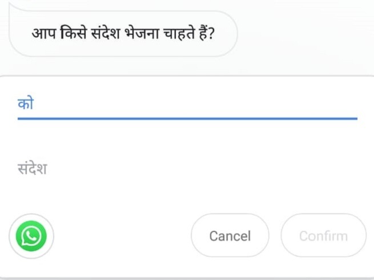Click the grey संदेश placeholder text
Image resolution: width=374 pixels, height=280 pixels.
click(x=32, y=169)
